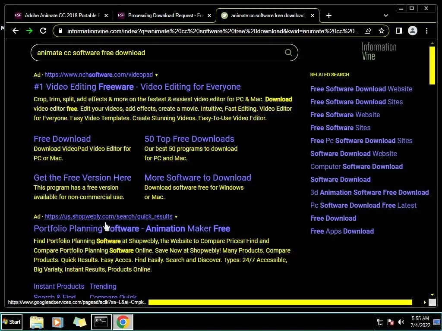Click the green forward arrow button
This screenshot has height=331, width=442.
(29, 31)
